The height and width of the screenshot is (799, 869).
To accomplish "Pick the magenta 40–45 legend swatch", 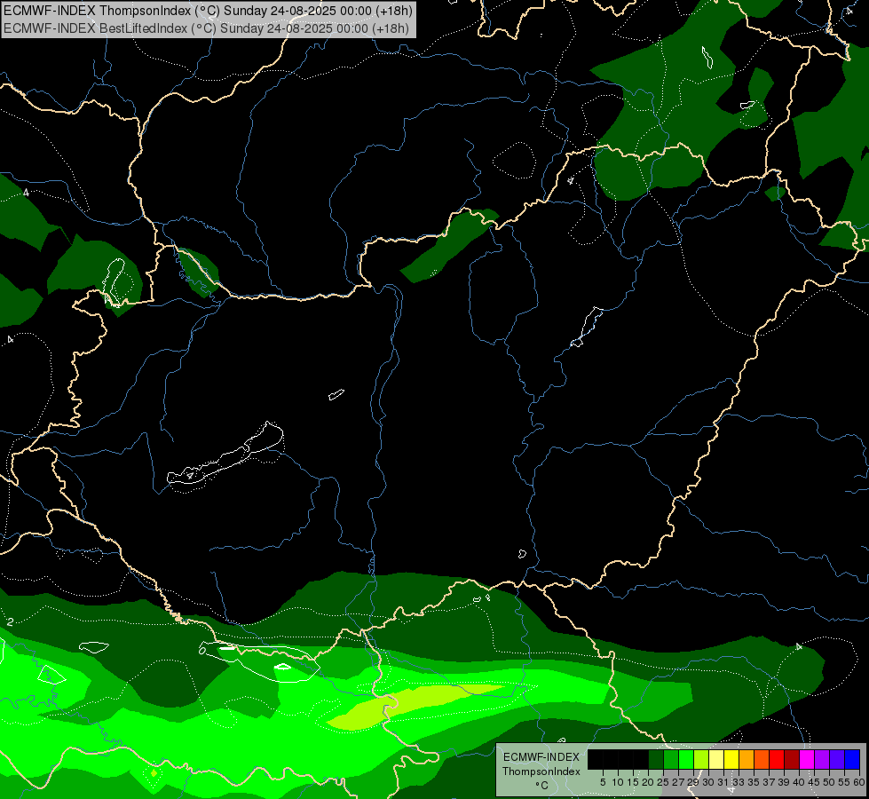I will click(x=807, y=759).
